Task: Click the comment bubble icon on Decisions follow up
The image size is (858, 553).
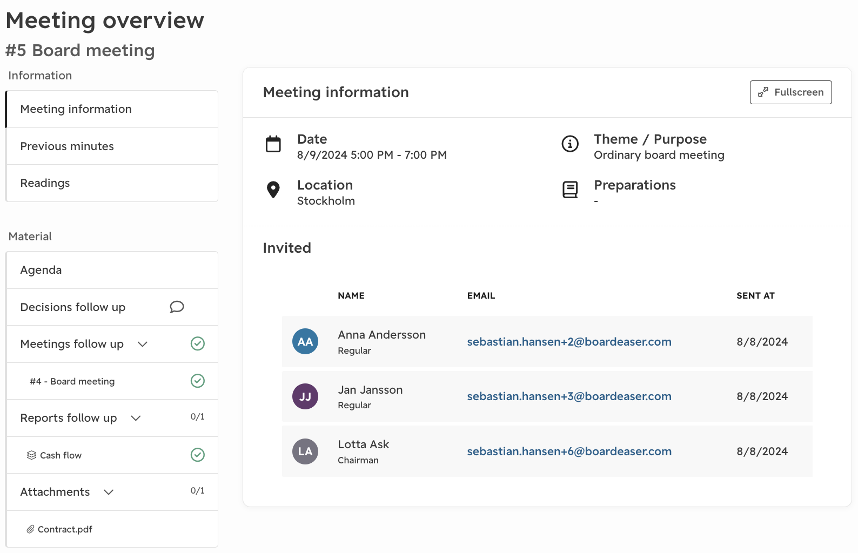Action: (x=177, y=307)
